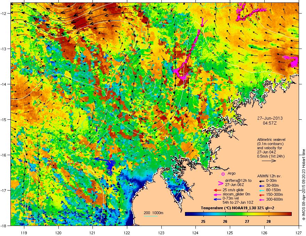
Task: Click the cyan arrow beside 80-150m
Action: tap(261, 190)
